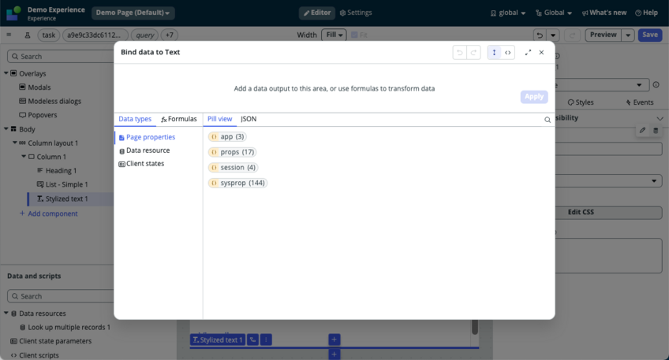
Task: Close the Bind data to Text dialog
Action: 541,53
